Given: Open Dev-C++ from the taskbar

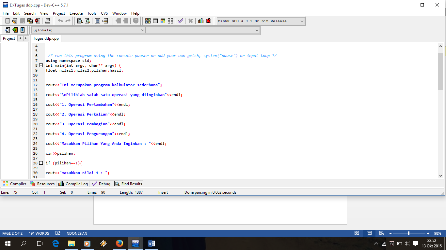Looking at the screenshot, I should tap(135, 243).
